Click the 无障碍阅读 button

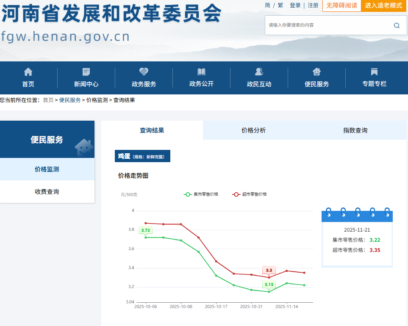click(341, 6)
